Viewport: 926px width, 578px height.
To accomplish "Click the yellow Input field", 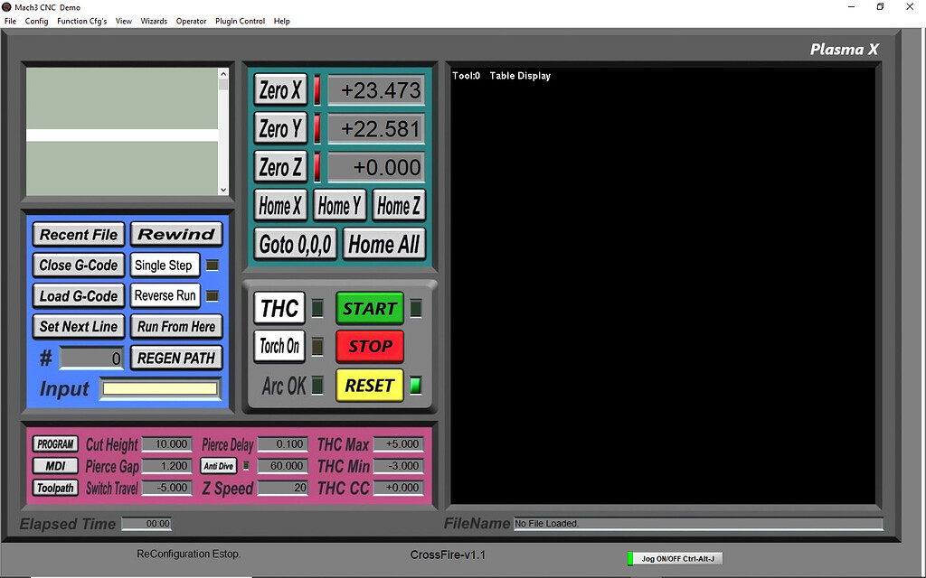I will [x=159, y=389].
